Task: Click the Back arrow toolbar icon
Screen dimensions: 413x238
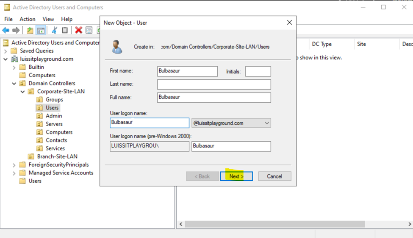Action: click(x=6, y=31)
